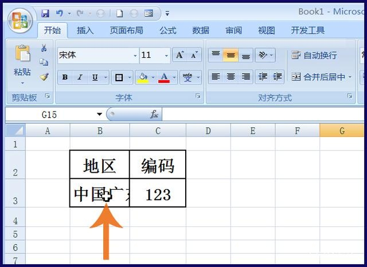
Task: Align text left
Action: click(216, 77)
